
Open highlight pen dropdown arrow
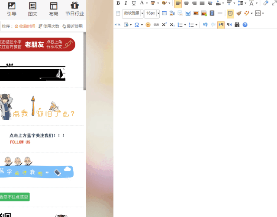(169, 3)
